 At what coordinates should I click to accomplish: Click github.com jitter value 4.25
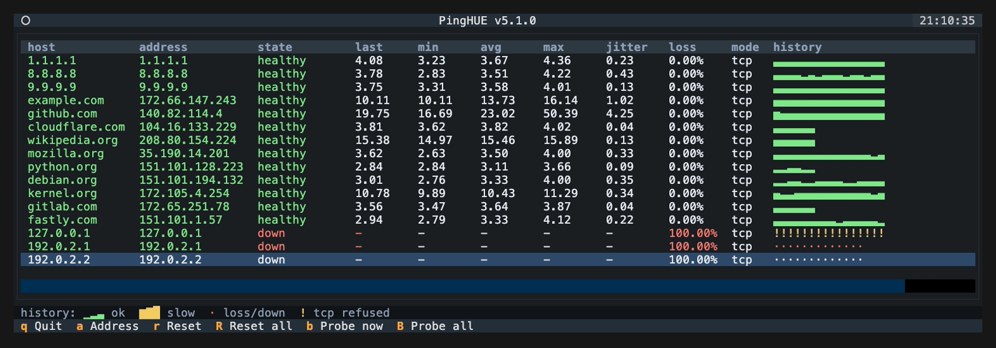tap(619, 114)
